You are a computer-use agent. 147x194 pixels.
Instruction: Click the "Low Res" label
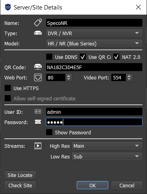(60, 157)
